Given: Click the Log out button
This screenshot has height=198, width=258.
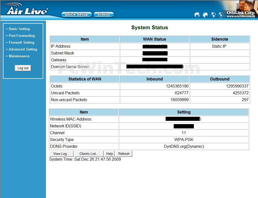Looking at the screenshot, I should click(x=23, y=68).
